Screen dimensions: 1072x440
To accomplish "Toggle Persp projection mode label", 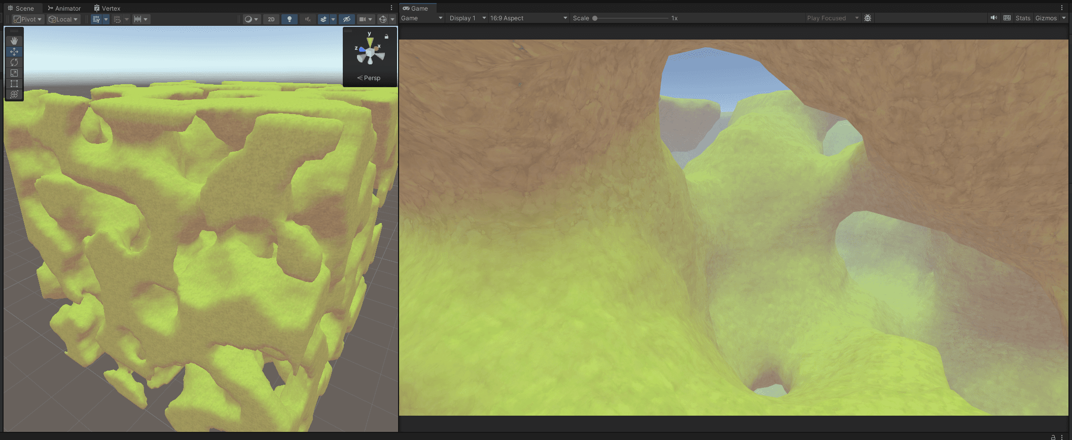I will 369,78.
